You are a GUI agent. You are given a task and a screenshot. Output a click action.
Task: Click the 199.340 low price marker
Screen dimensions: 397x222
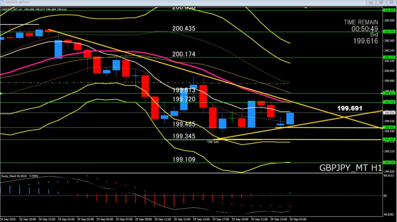coord(213,142)
